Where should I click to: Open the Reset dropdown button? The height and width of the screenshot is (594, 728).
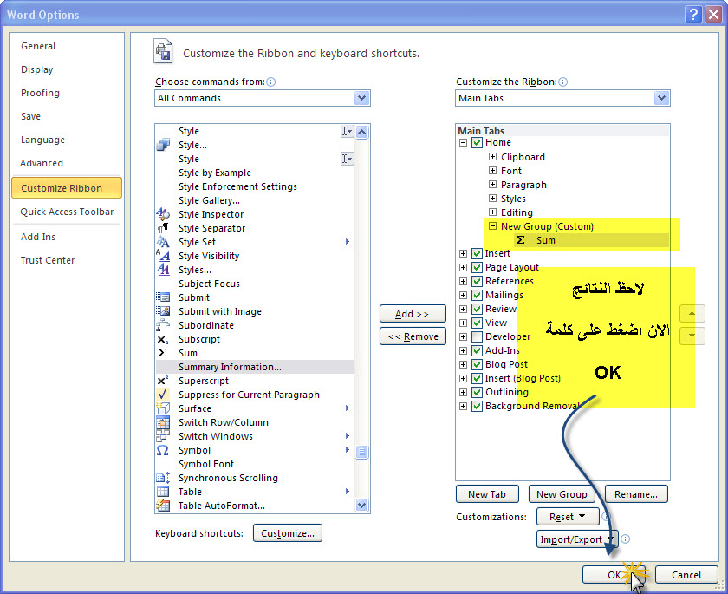coord(568,517)
